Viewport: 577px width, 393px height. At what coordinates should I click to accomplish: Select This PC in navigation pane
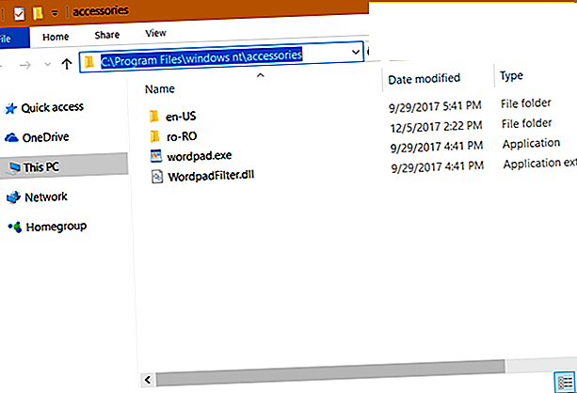41,167
